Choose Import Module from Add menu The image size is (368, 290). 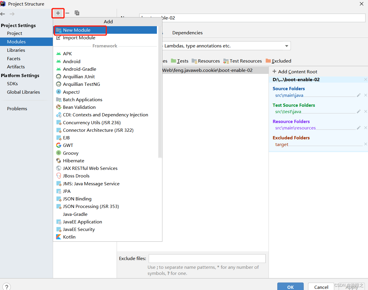click(105, 38)
